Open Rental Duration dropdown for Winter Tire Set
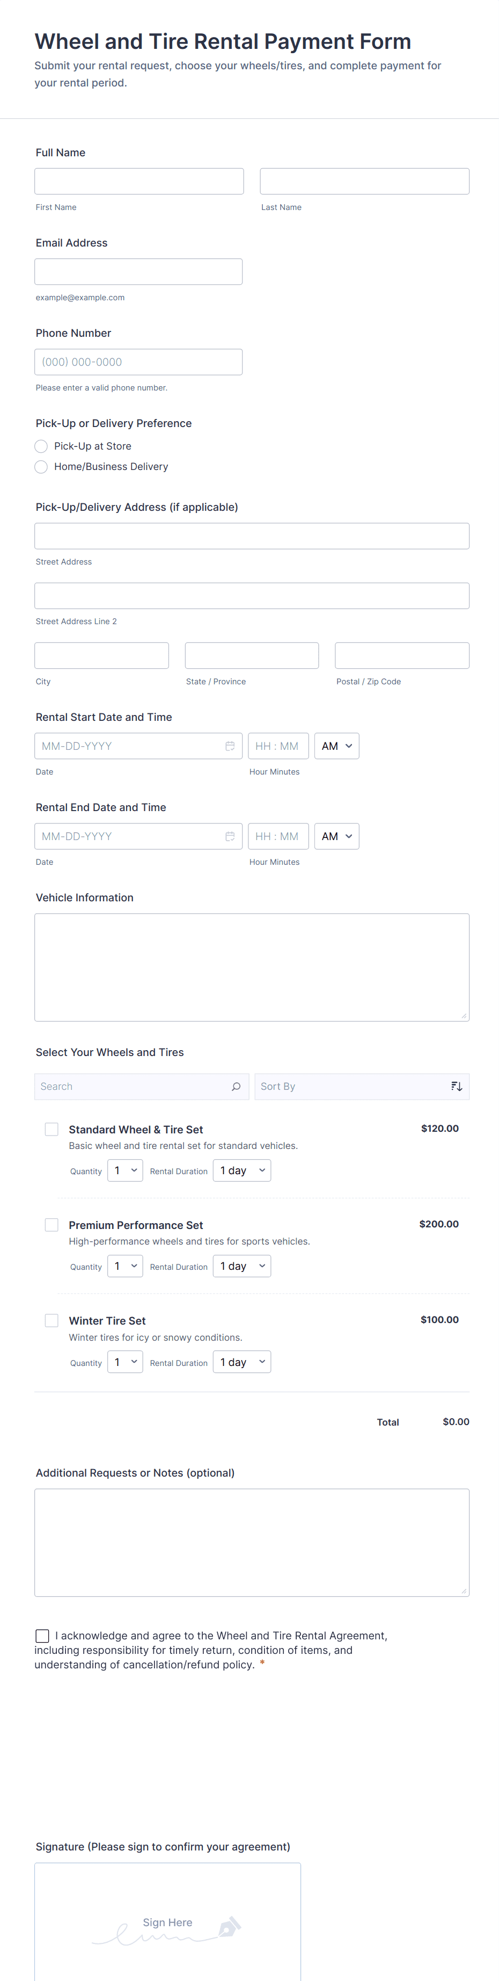 (x=242, y=1362)
